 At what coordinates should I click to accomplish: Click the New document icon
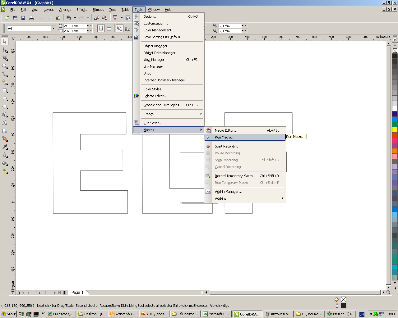pyautogui.click(x=7, y=18)
